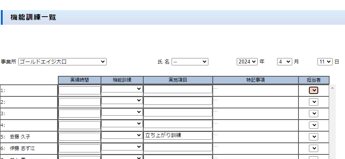Open the month dropdown showing 4
Viewport: 345px width, 159px height.
(x=284, y=62)
